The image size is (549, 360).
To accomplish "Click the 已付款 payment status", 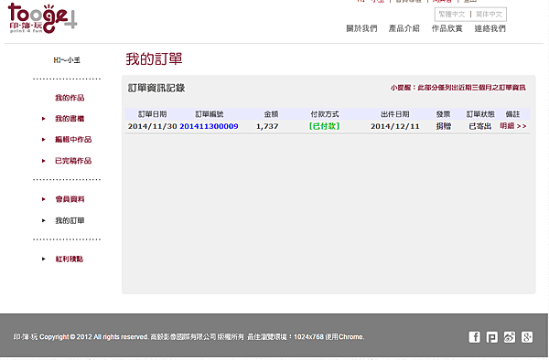I will 325,126.
